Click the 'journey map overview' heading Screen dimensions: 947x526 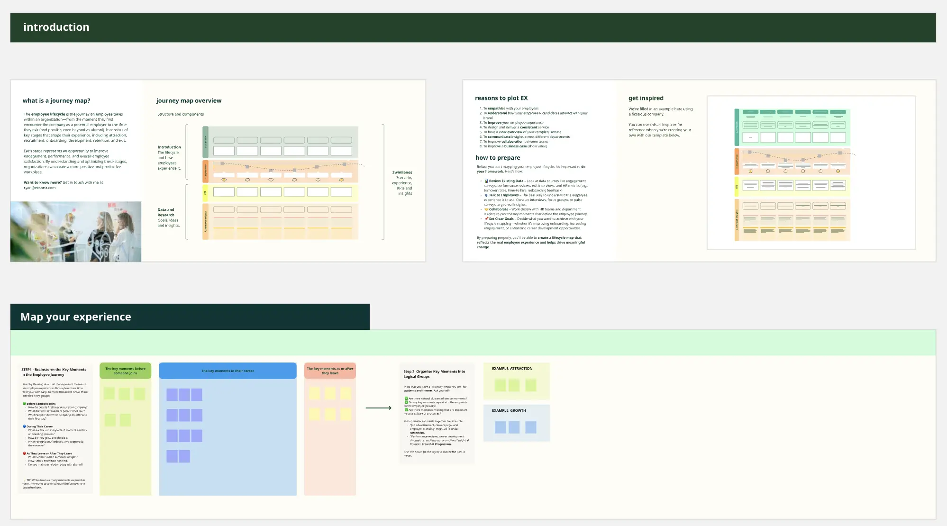pyautogui.click(x=189, y=100)
